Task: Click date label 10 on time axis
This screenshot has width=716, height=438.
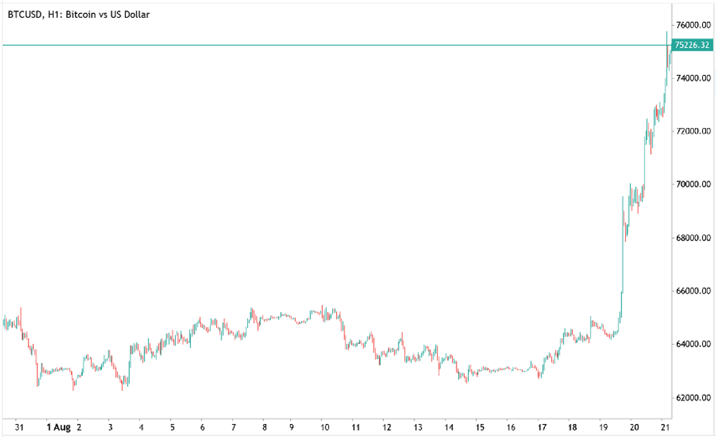Action: [325, 427]
